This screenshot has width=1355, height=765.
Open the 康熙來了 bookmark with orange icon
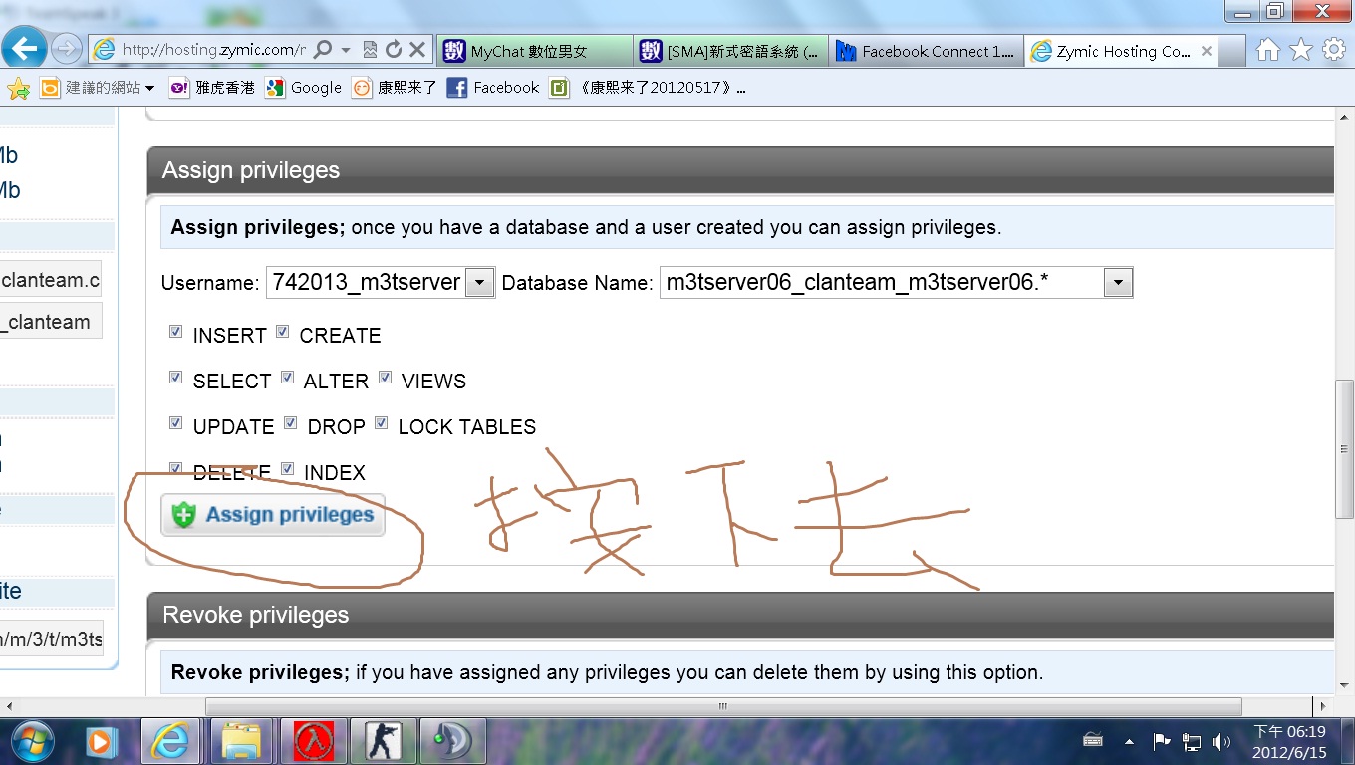pos(394,88)
